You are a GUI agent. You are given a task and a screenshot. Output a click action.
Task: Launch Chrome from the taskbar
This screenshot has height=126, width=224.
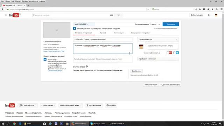pos(14,124)
